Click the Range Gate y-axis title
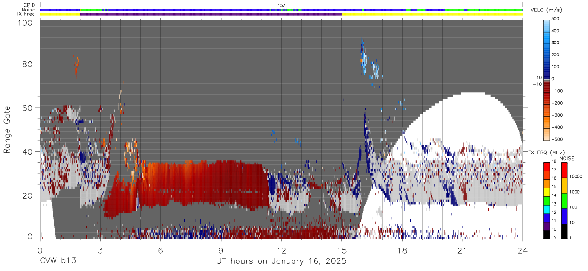Image resolution: width=588 pixels, height=271 pixels. click(7, 130)
